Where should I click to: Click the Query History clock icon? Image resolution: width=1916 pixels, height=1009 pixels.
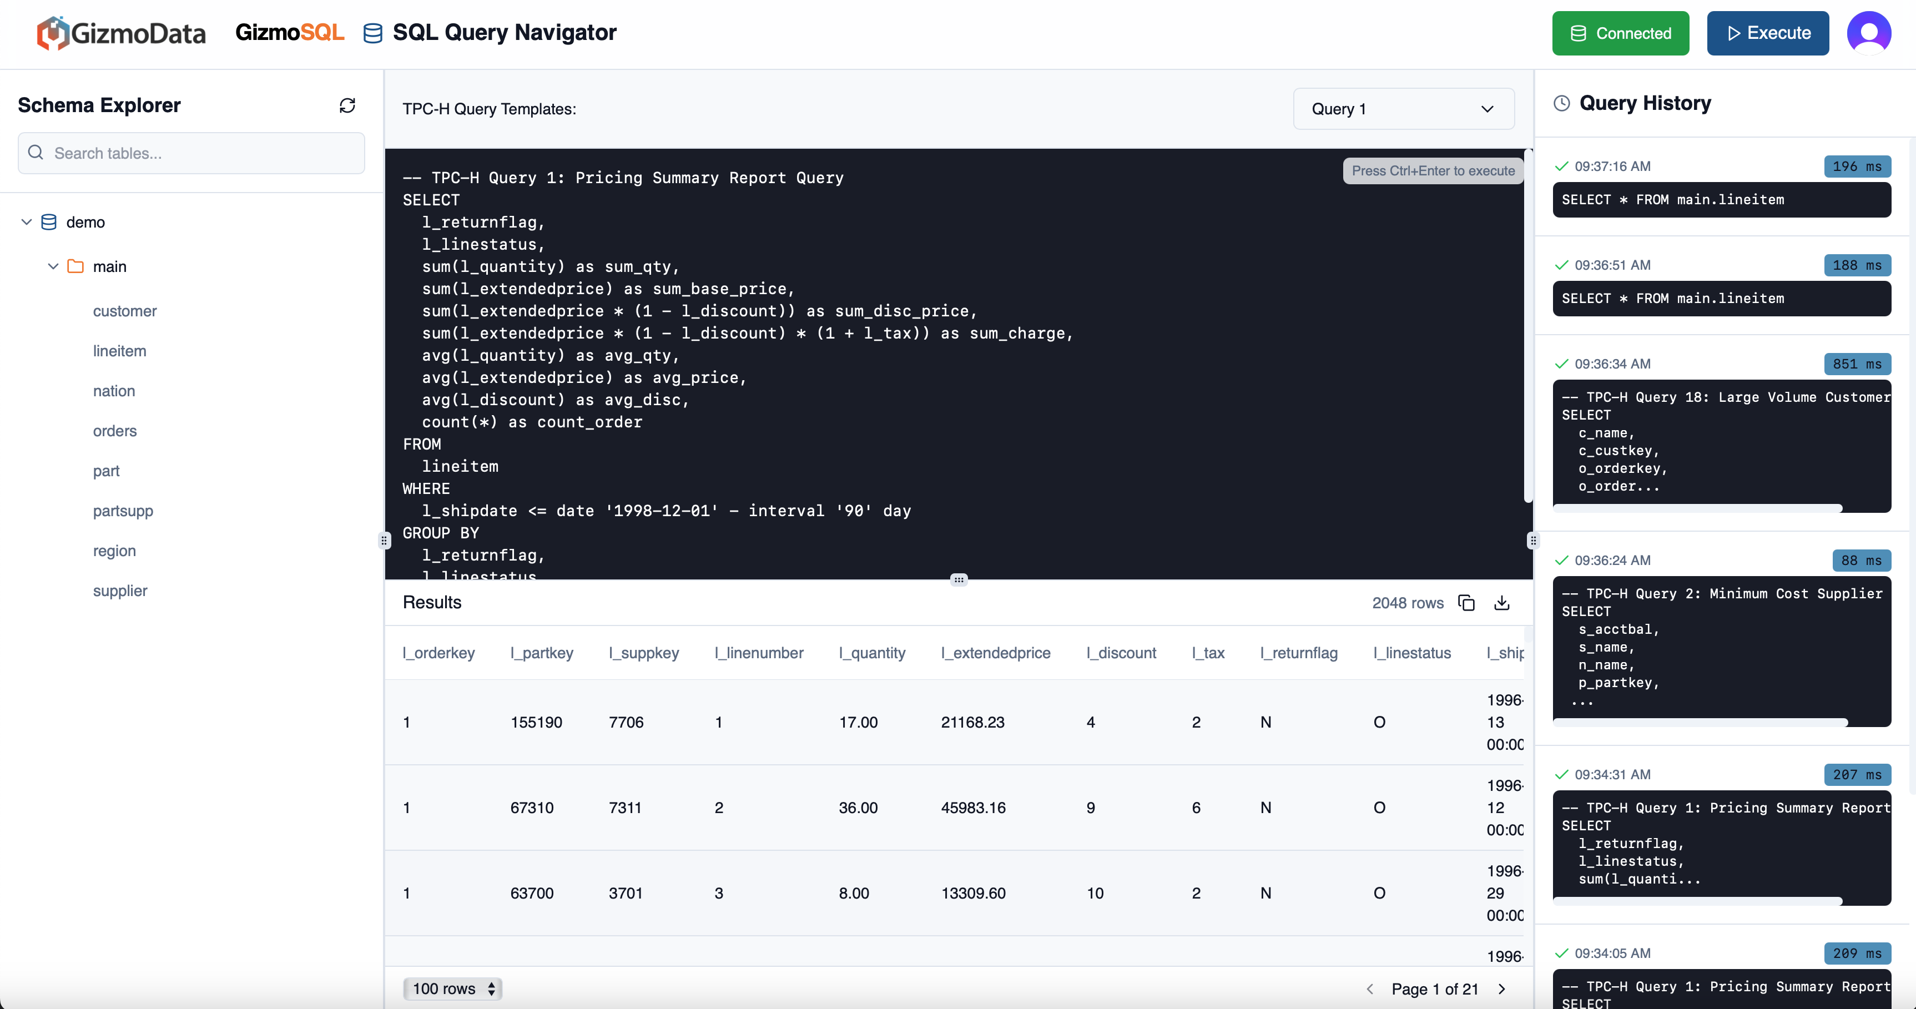coord(1561,103)
